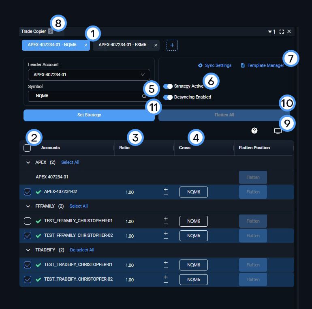
Task: Increase ratio for TEST_FFFAMILY_CHRISTOPHER-02
Action: [x=166, y=233]
